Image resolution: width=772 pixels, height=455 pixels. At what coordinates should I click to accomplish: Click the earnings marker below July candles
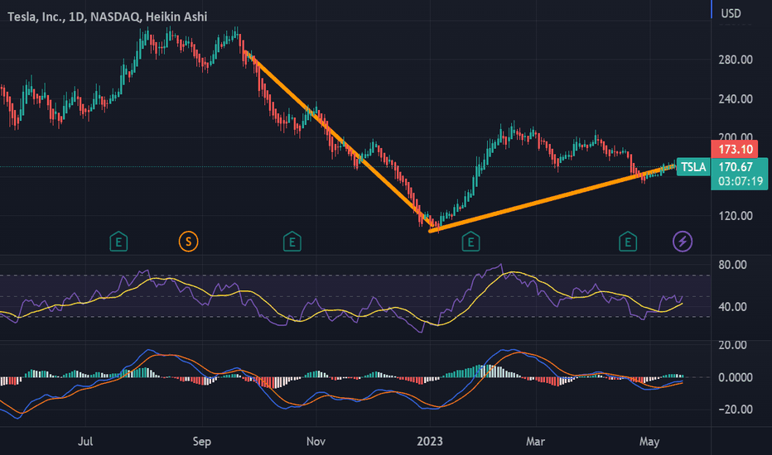[x=118, y=242]
